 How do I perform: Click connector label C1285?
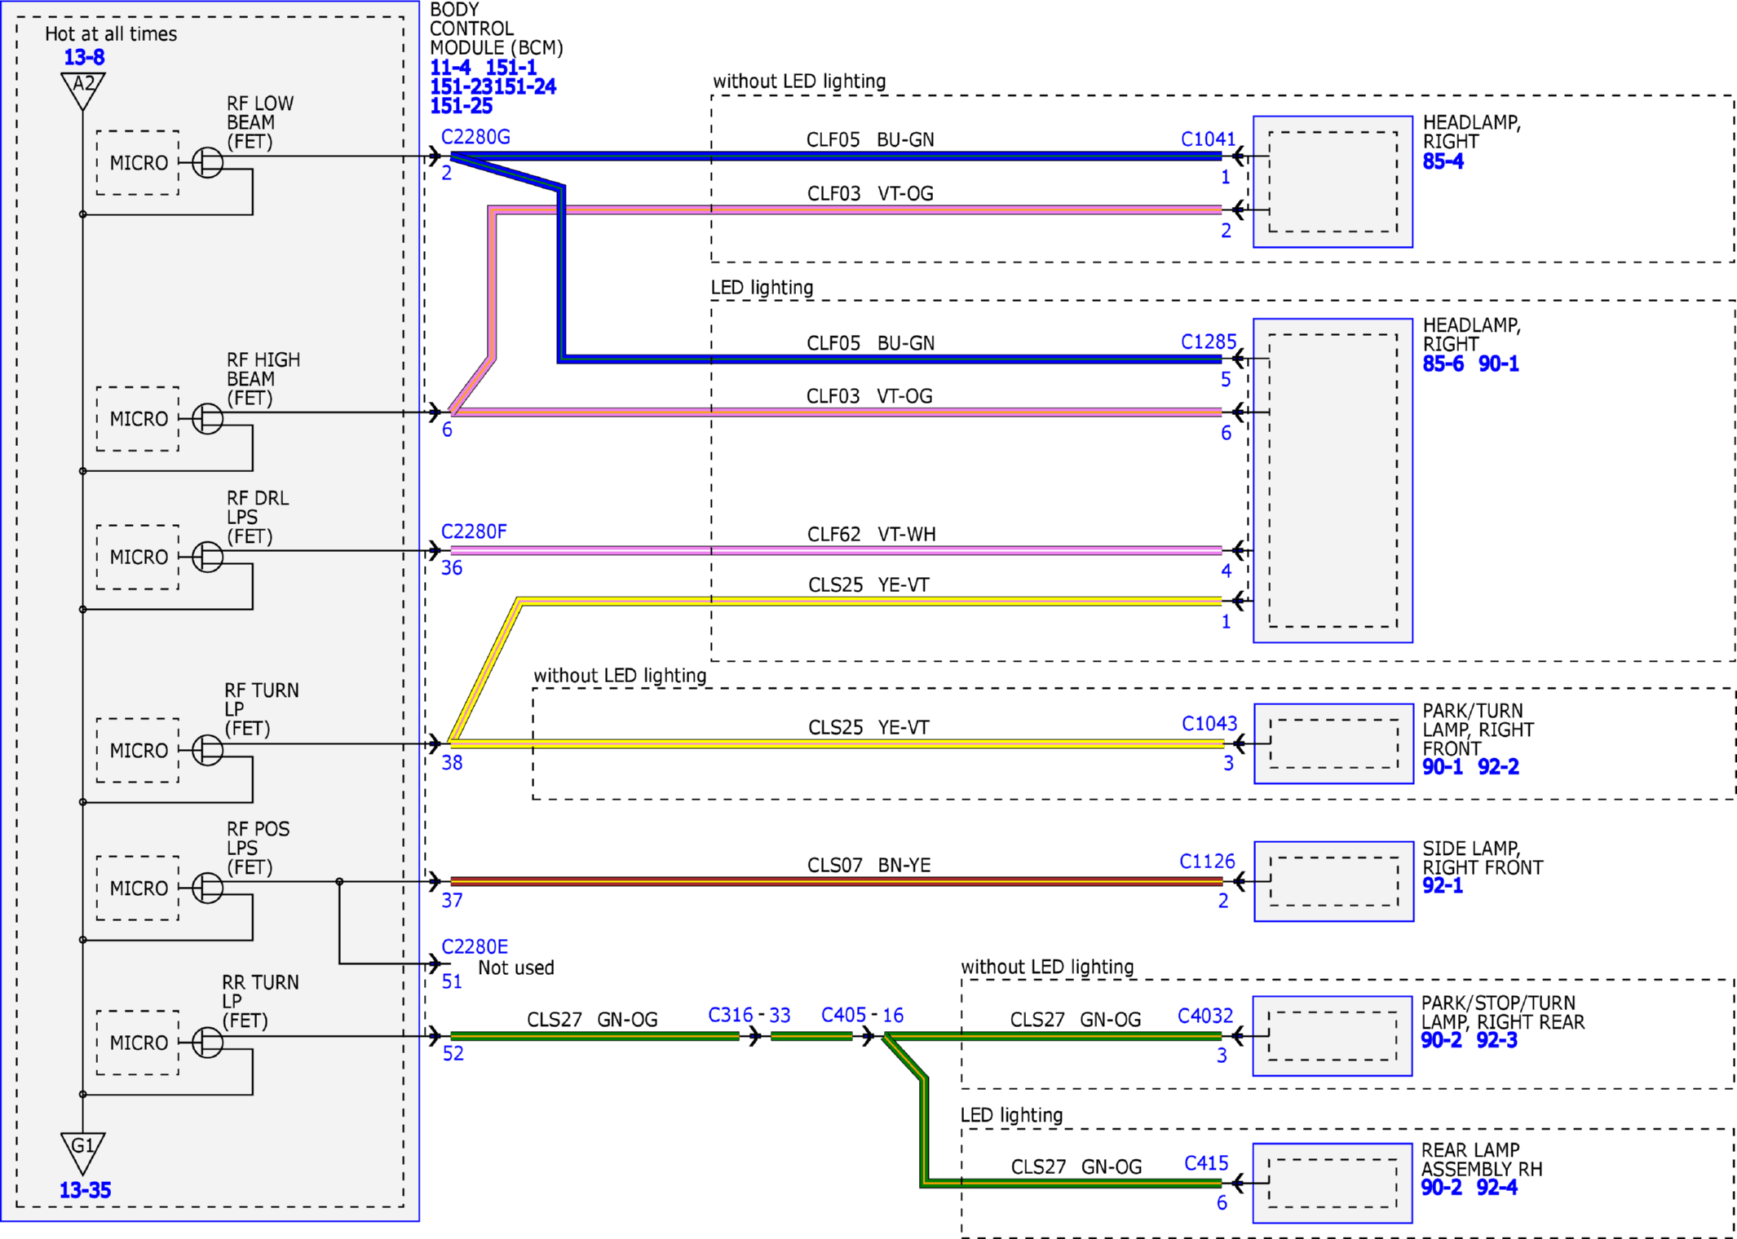(x=1208, y=342)
